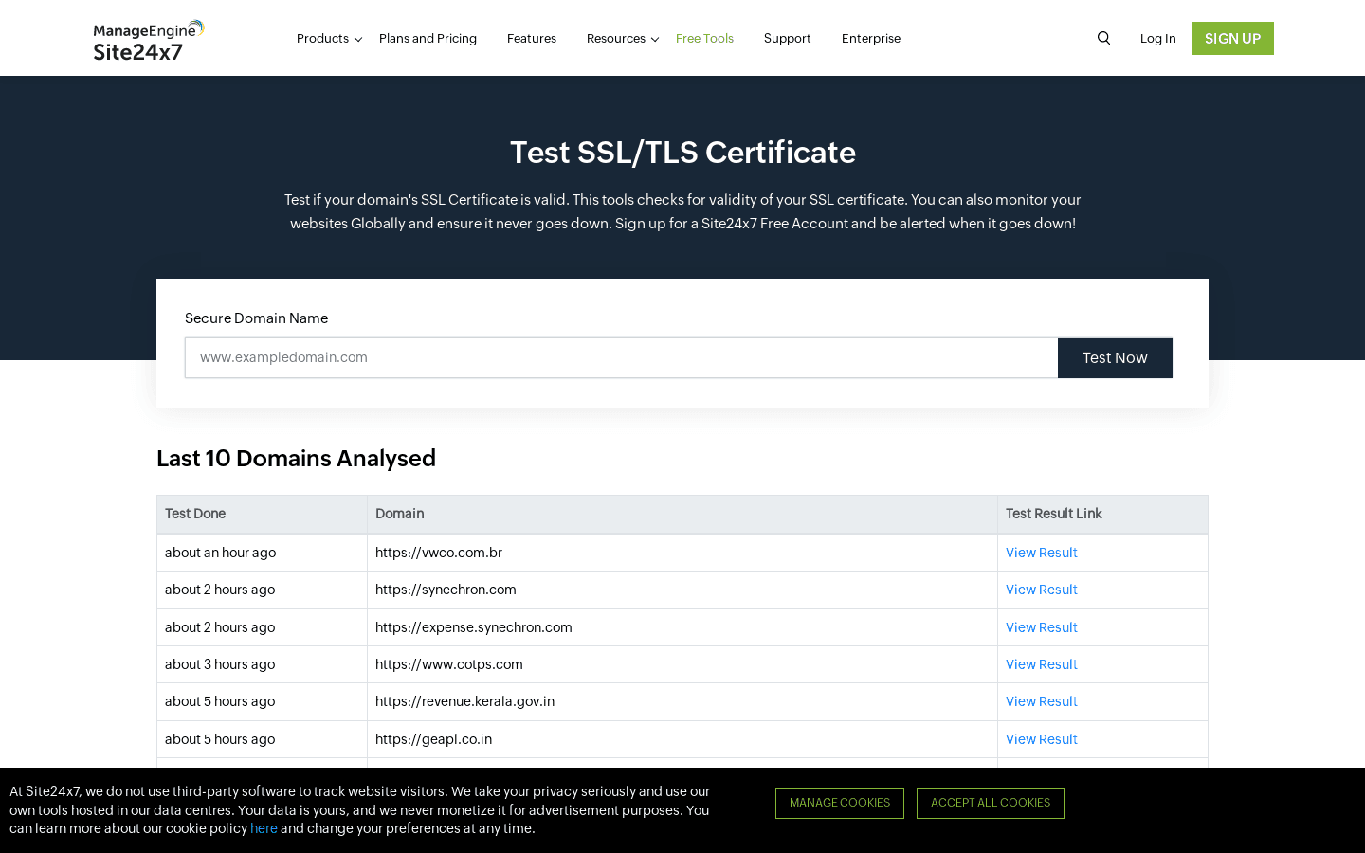Click the Test Result Link column header

click(1102, 514)
